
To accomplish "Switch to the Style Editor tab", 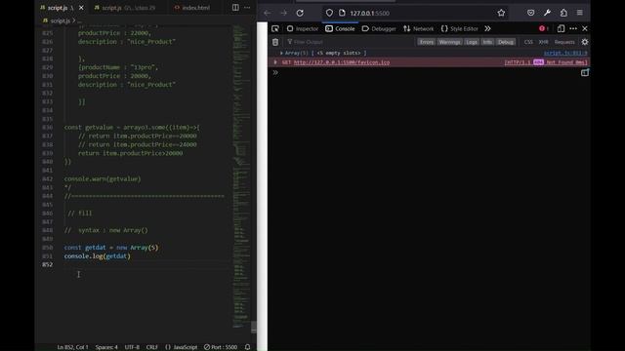I will 460,28.
